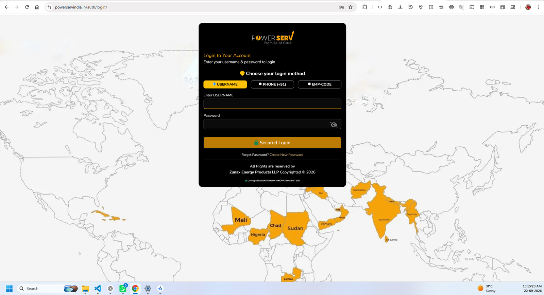Screen dimensions: 544x295
Task: Open the bookmarks star-list icon
Action: click(x=441, y=7)
